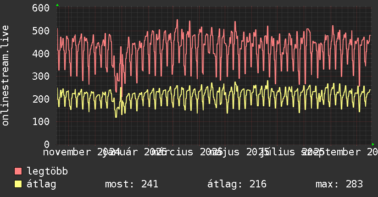
Task: Click the red legtöbb legend color swatch
Action: [x=18, y=171]
